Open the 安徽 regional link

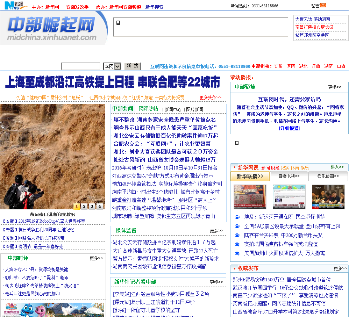point(278,66)
